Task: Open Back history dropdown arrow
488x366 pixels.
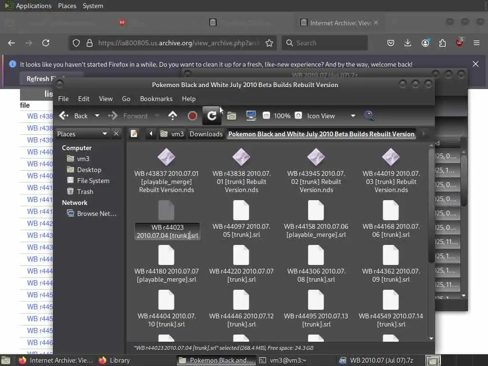Action: pos(97,116)
